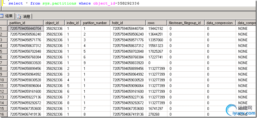Select row header number 1
This screenshot has height=118, width=257.
click(x=4, y=29)
